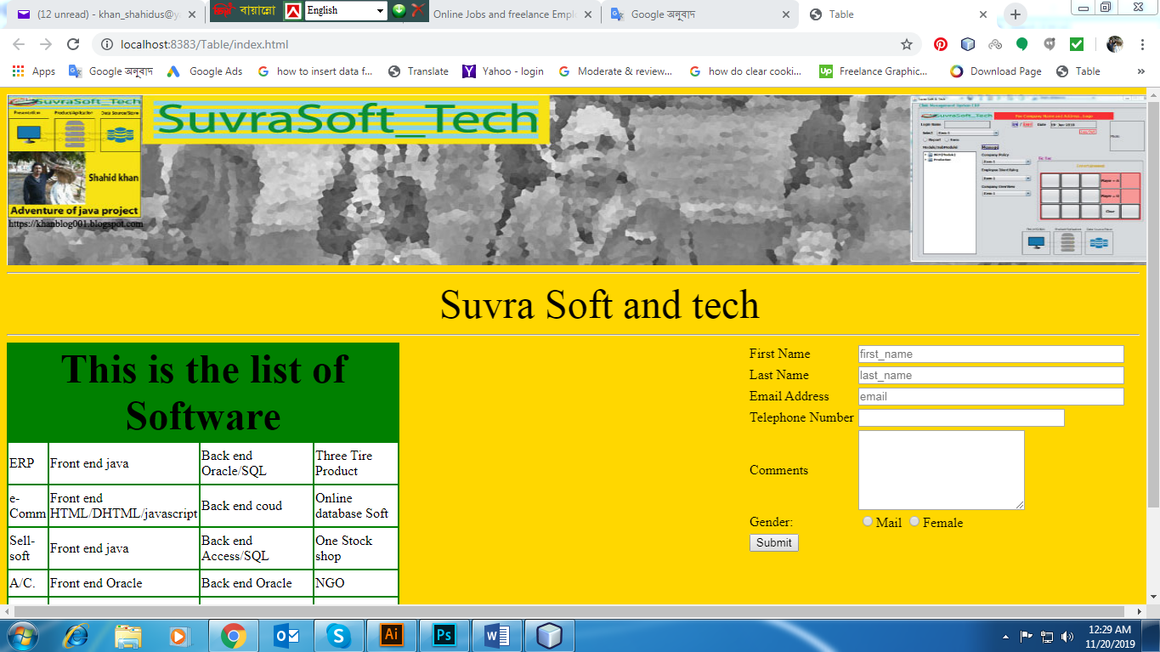Open the Apps shortcut in bookmarks bar
This screenshot has height=652, width=1160.
(34, 71)
